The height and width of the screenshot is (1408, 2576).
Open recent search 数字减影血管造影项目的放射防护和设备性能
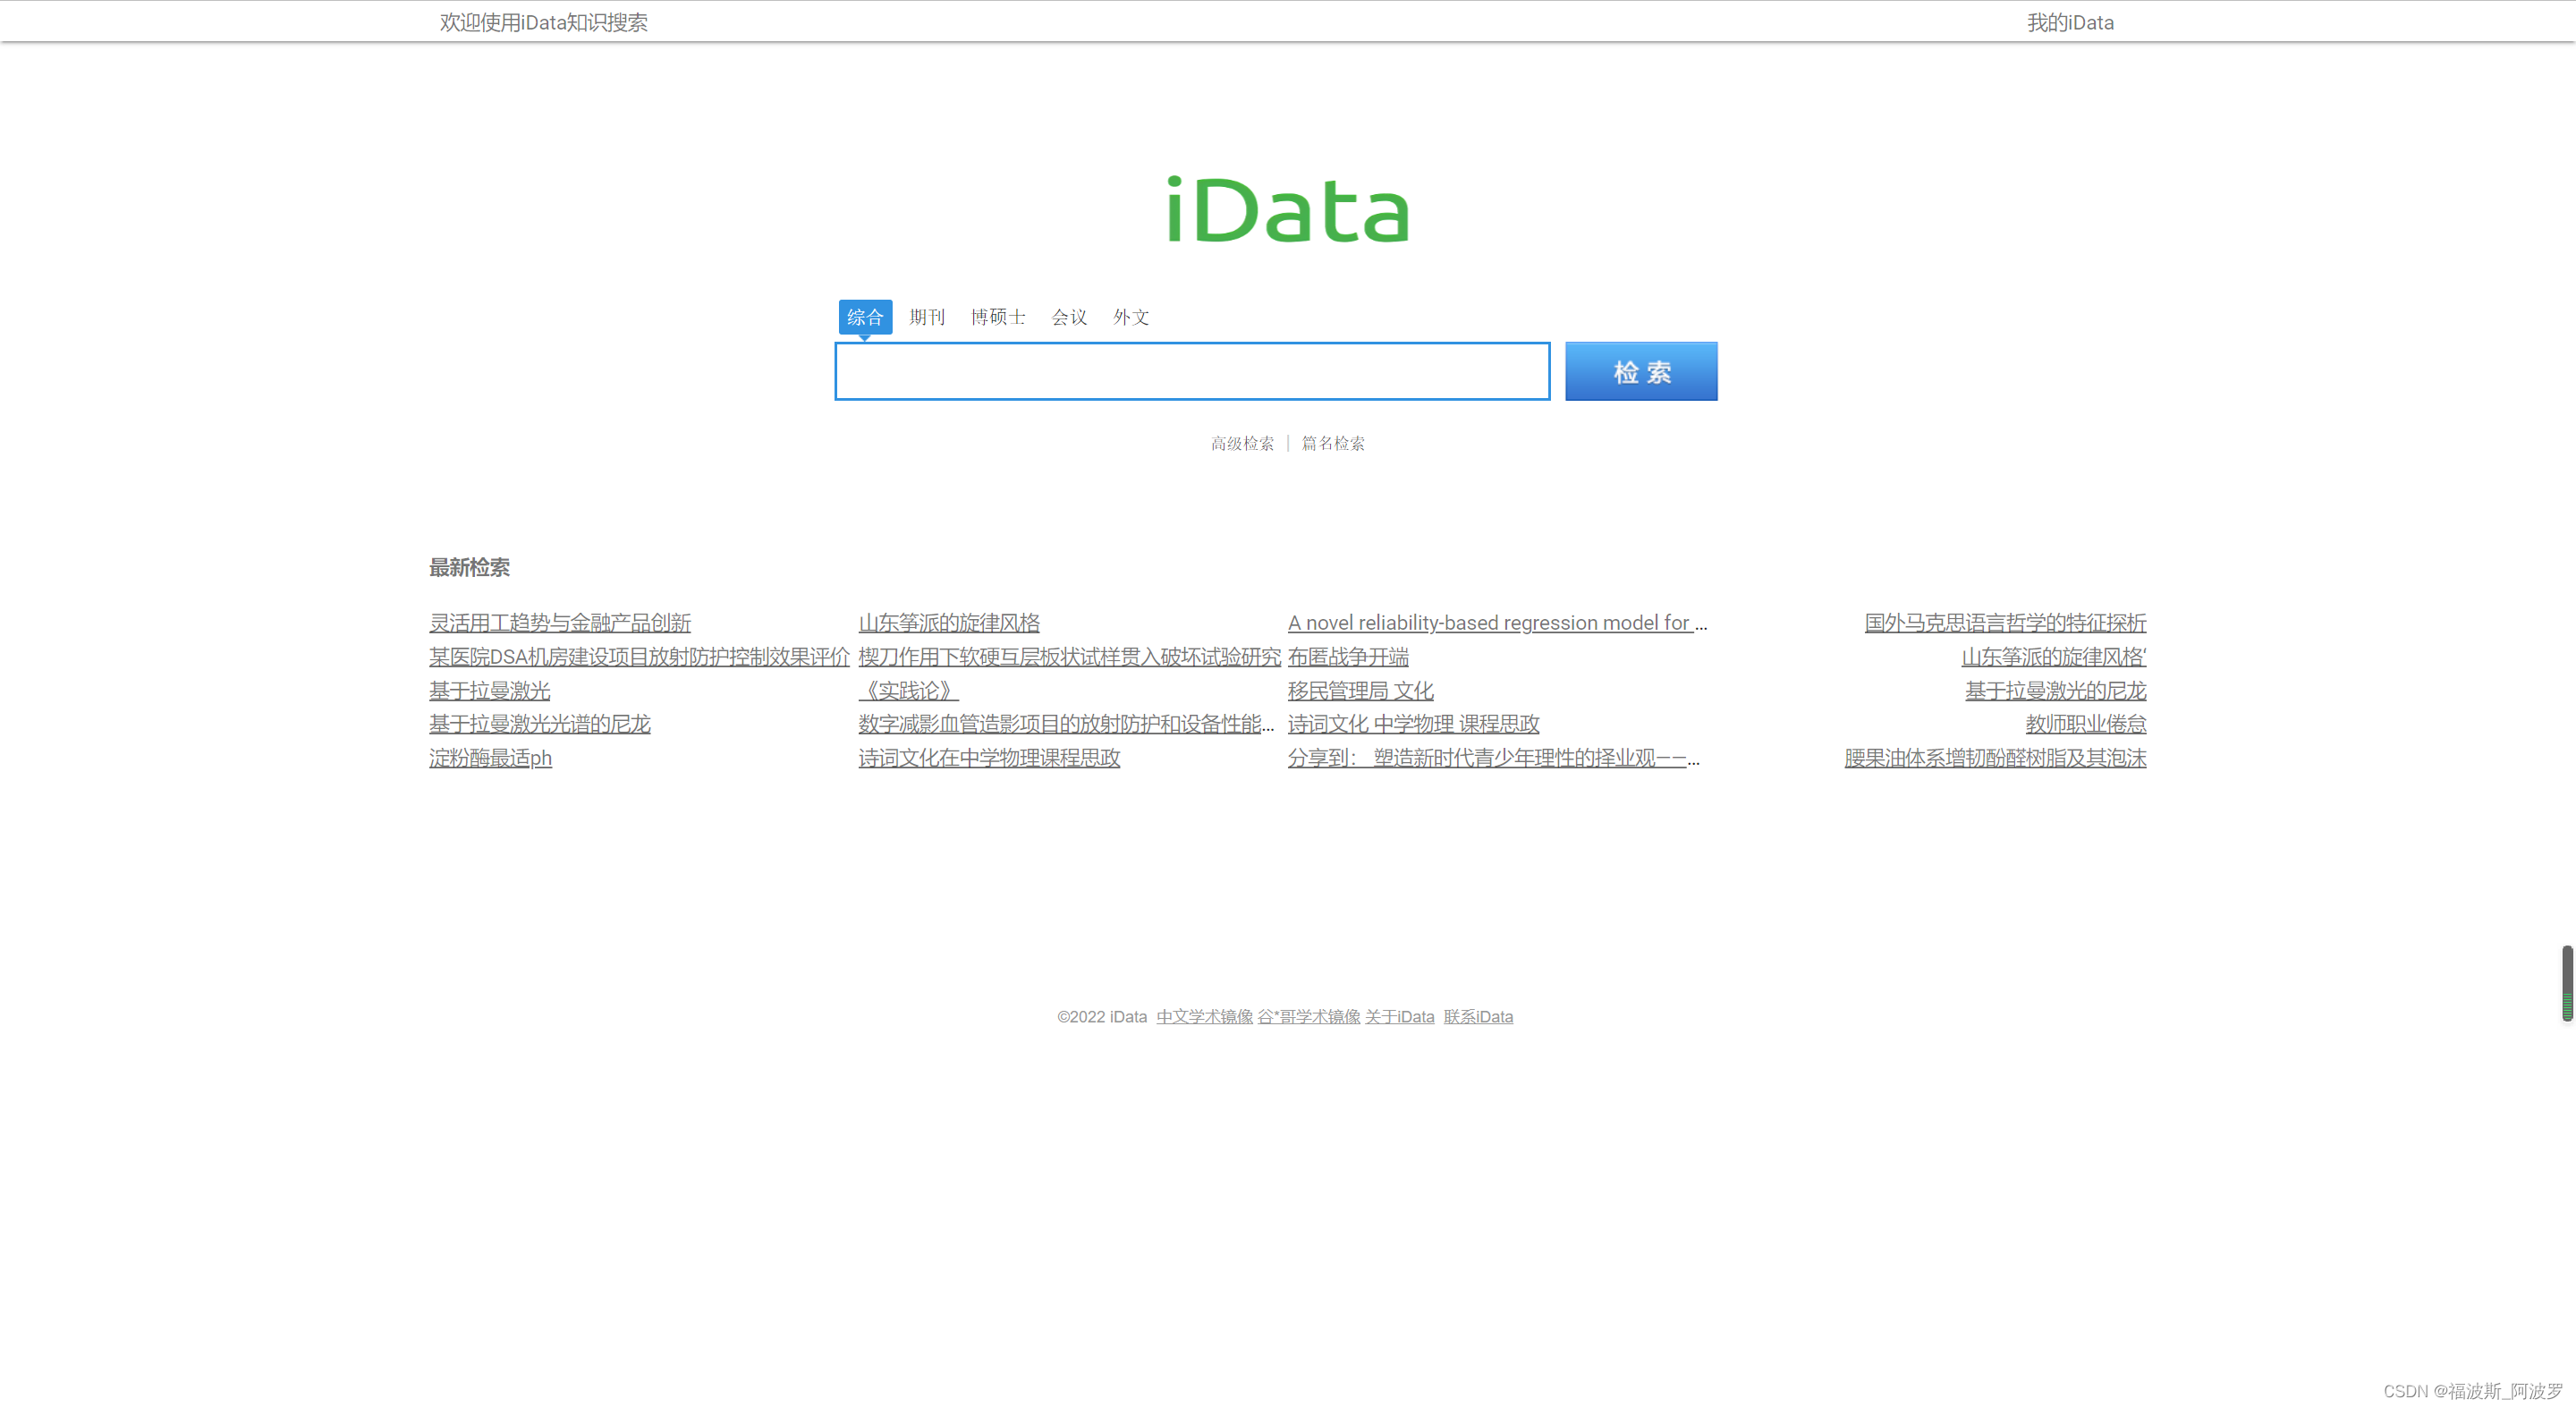pos(1066,723)
